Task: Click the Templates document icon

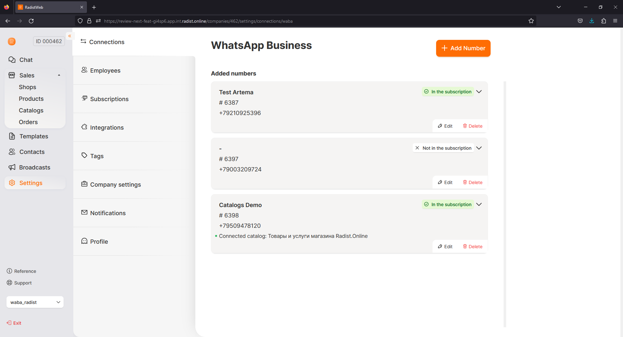Action: (x=12, y=136)
